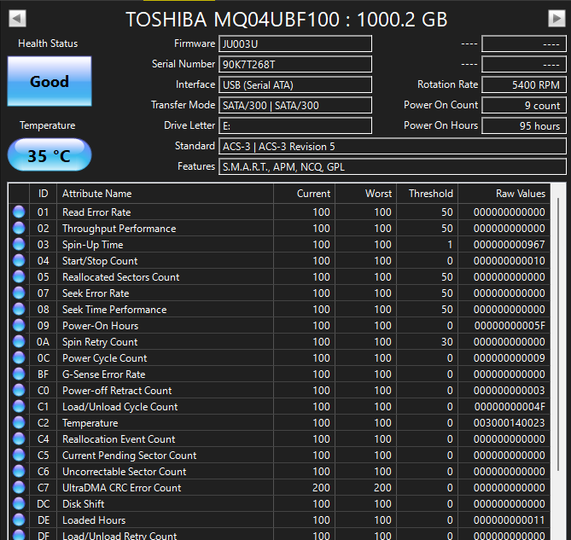Image resolution: width=571 pixels, height=540 pixels.
Task: Click the attribute table vertical scrollbar
Action: (x=558, y=334)
